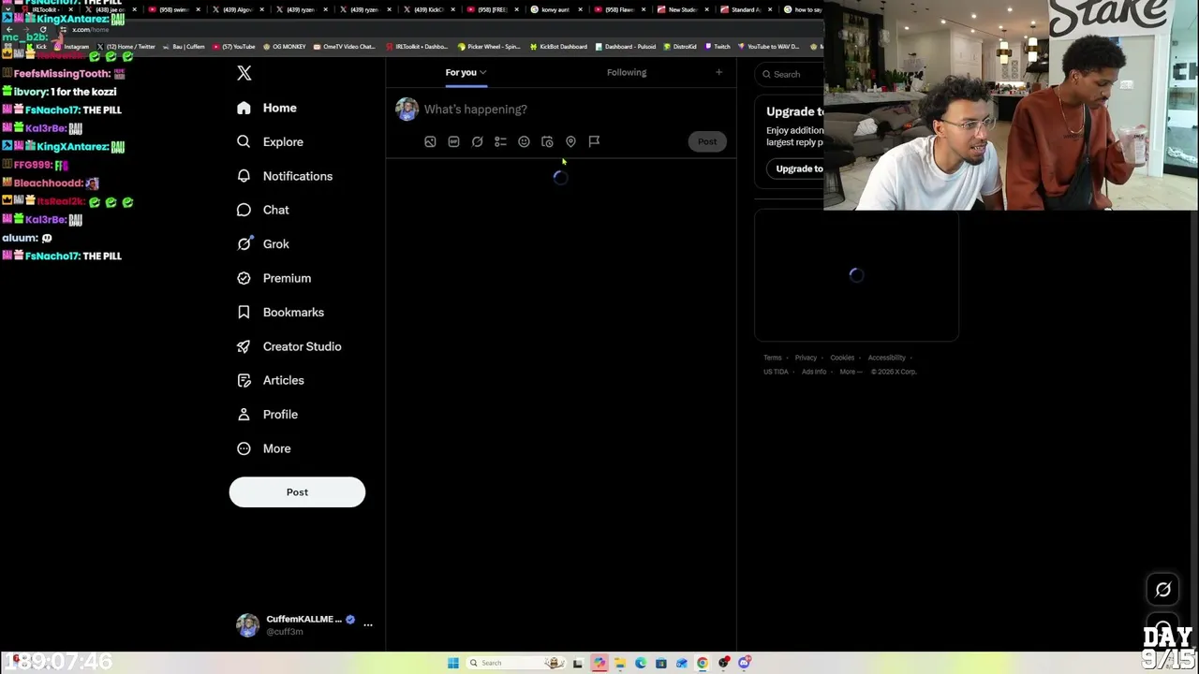The height and width of the screenshot is (674, 1199).
Task: Click the large white Post button
Action: pyautogui.click(x=297, y=492)
